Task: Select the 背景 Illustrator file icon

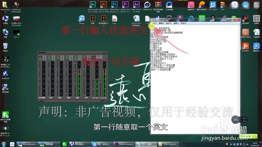Action: [x=93, y=20]
